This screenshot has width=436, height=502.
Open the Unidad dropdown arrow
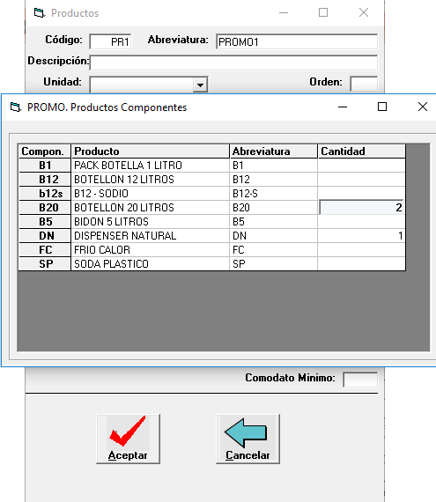coord(201,85)
